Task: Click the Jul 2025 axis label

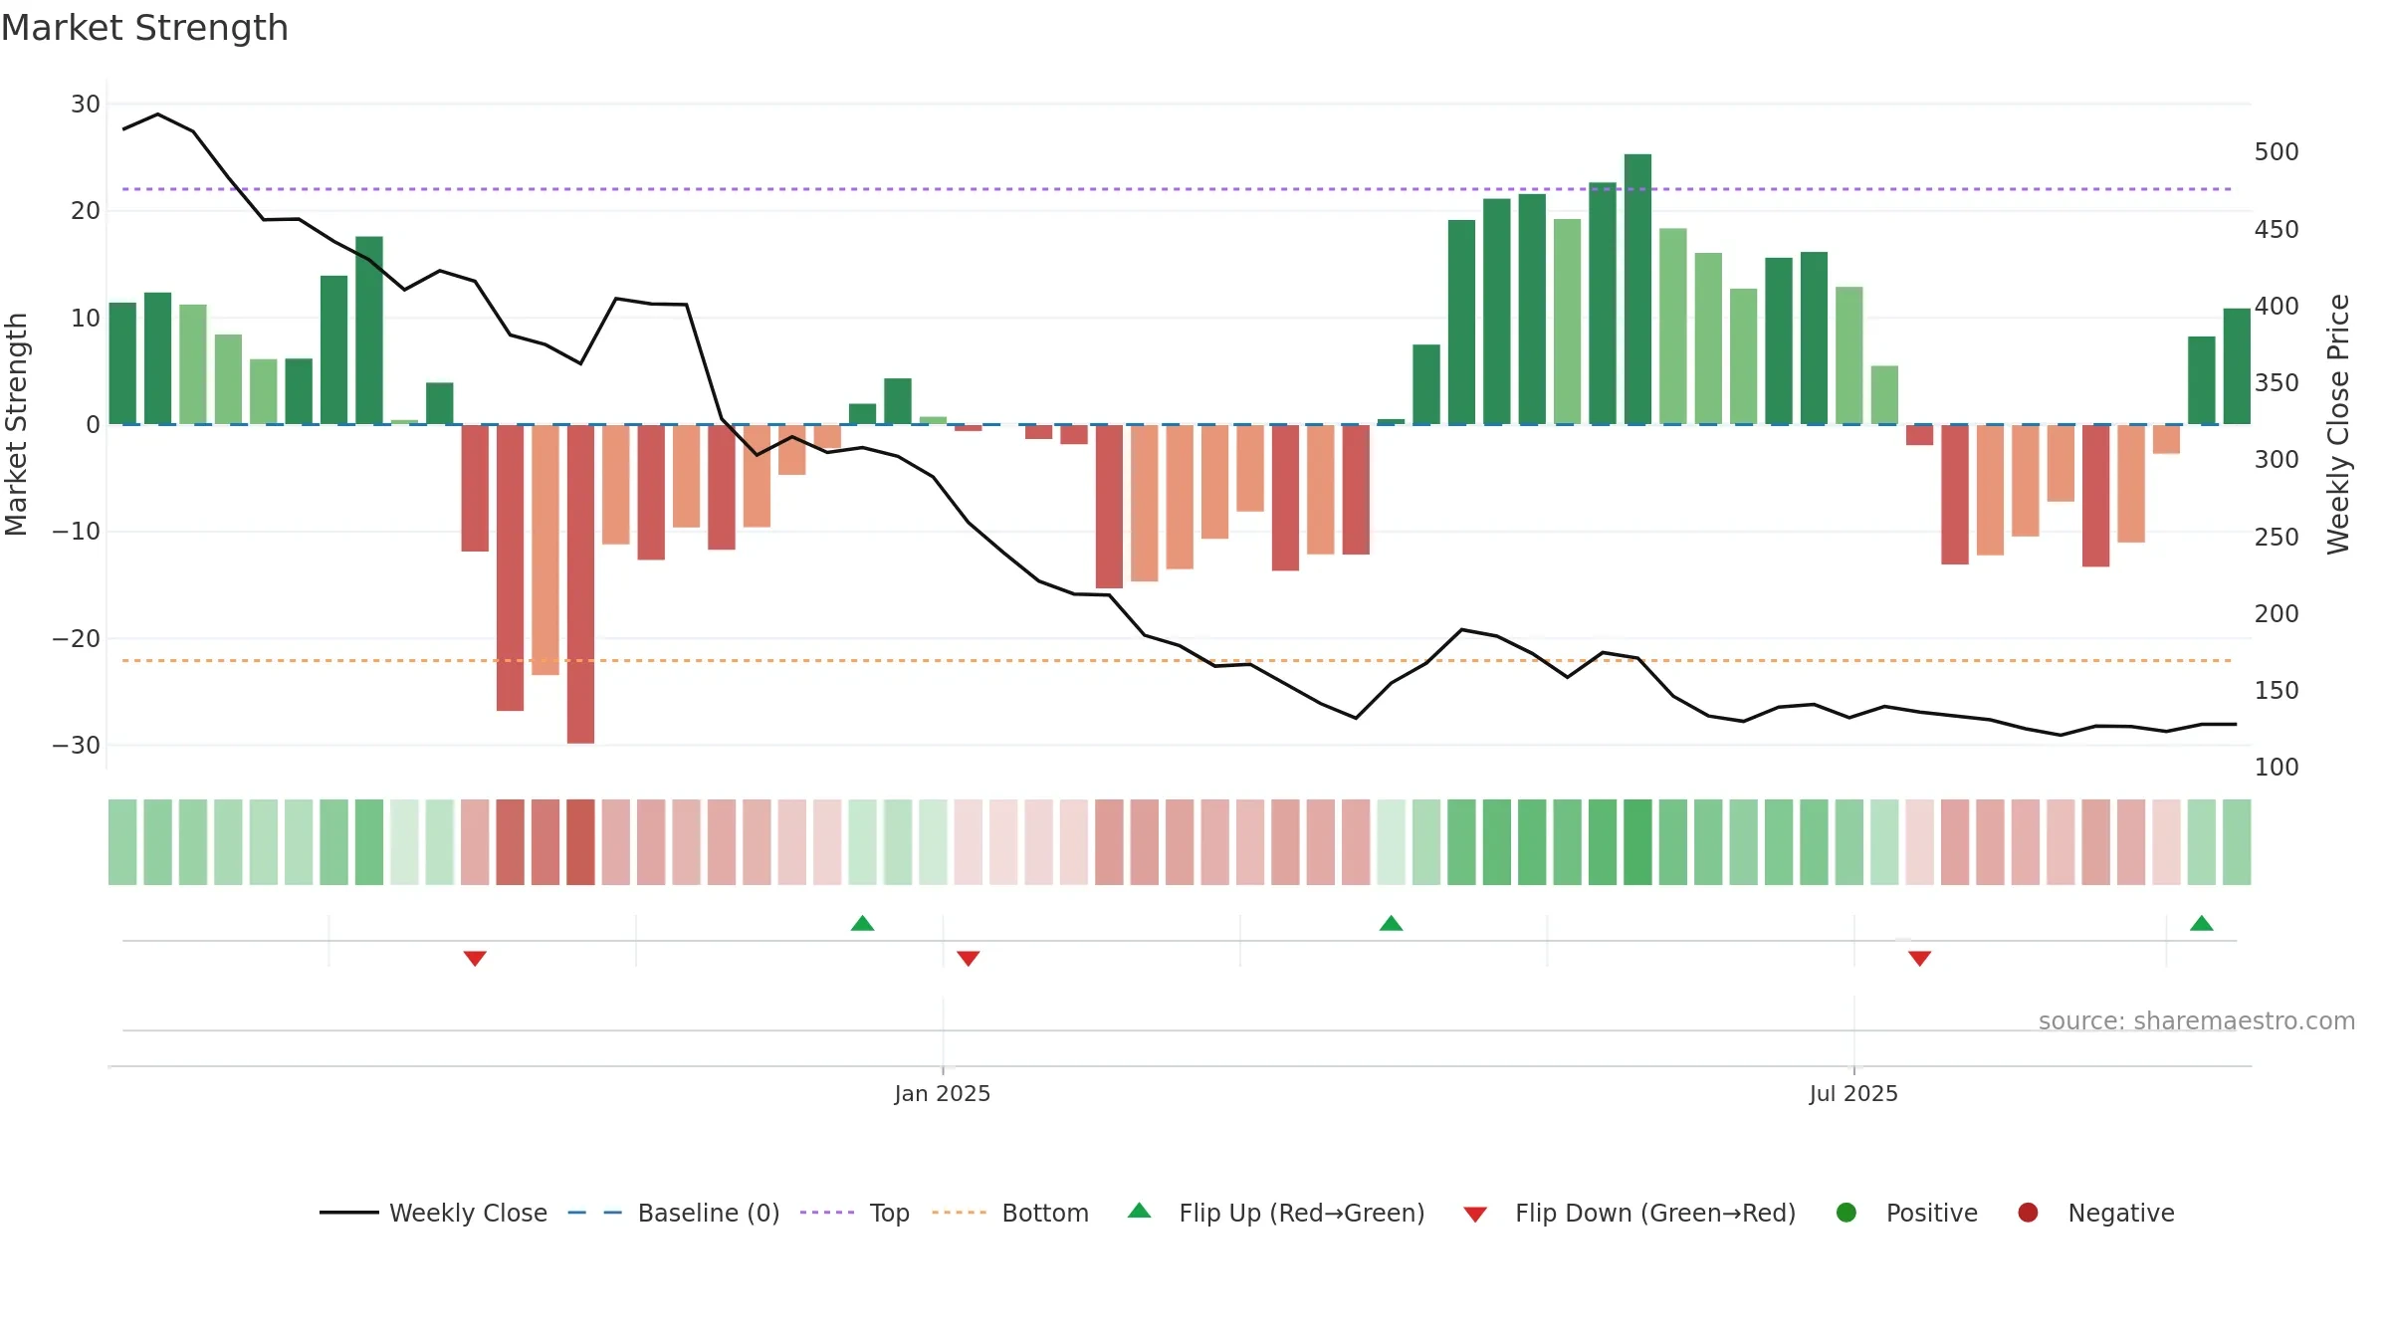Action: click(x=1853, y=1093)
